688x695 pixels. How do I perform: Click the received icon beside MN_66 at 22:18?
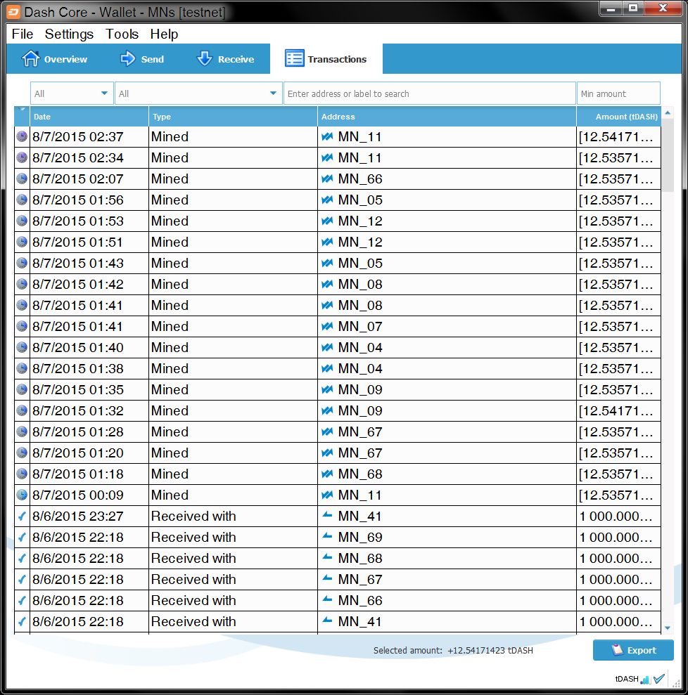coord(327,599)
